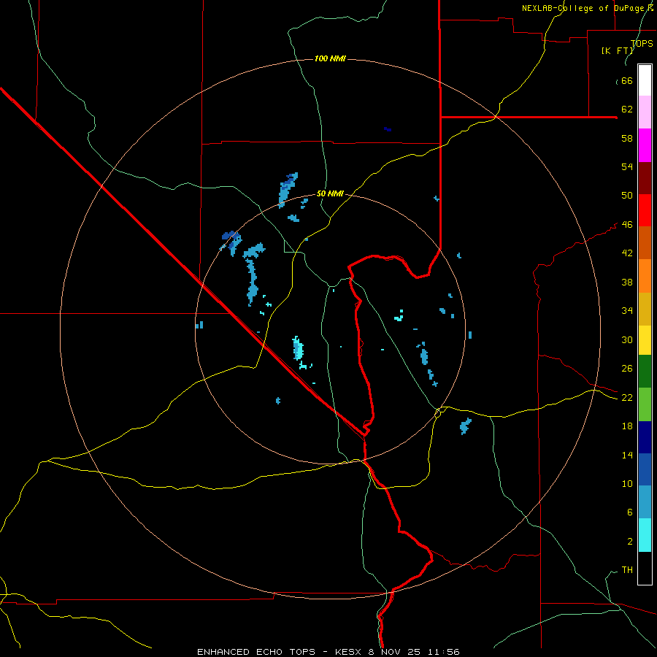Pick the navy blue legend swatch
The height and width of the screenshot is (657, 657).
click(x=645, y=437)
